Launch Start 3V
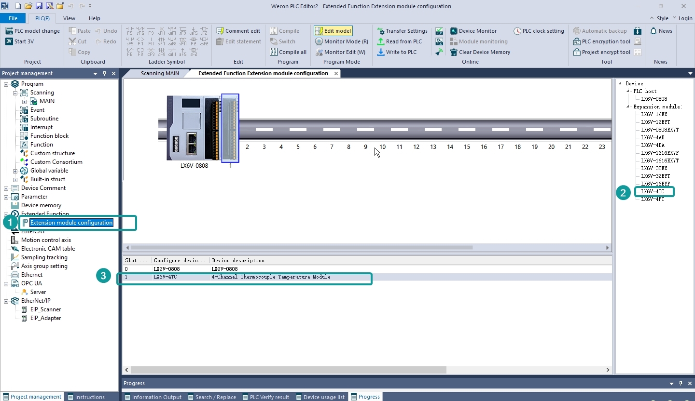 coord(19,41)
